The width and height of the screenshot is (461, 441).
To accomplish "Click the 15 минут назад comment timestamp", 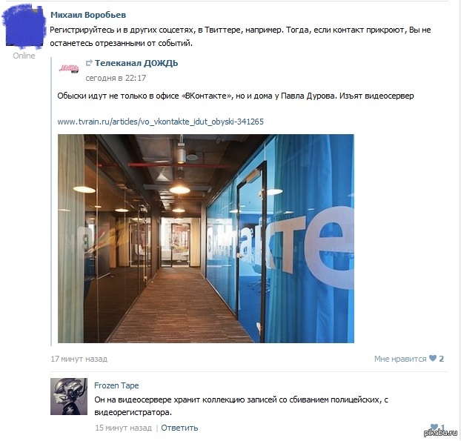I will click(124, 428).
